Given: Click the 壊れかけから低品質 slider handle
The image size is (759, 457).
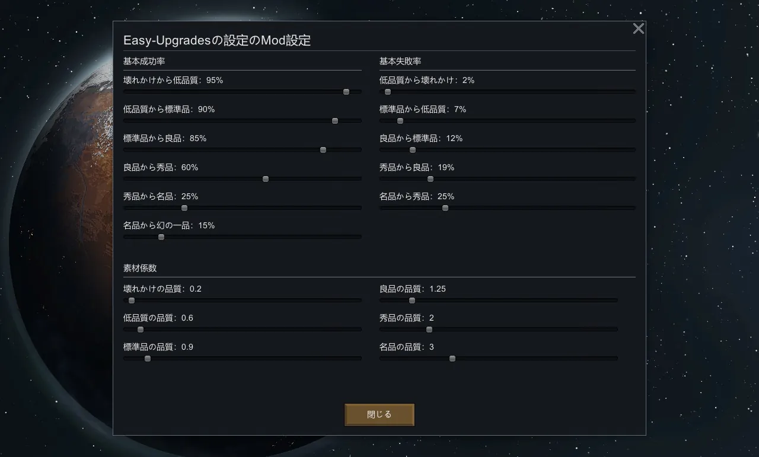Looking at the screenshot, I should (346, 92).
